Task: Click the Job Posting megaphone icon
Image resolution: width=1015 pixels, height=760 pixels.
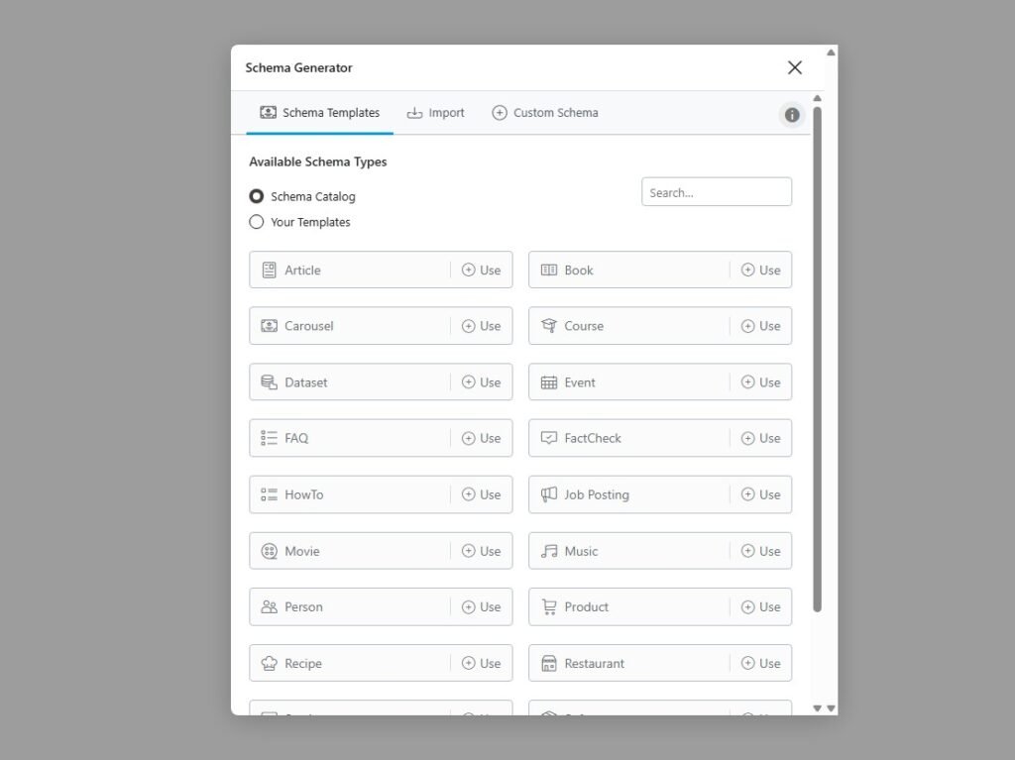Action: (548, 494)
